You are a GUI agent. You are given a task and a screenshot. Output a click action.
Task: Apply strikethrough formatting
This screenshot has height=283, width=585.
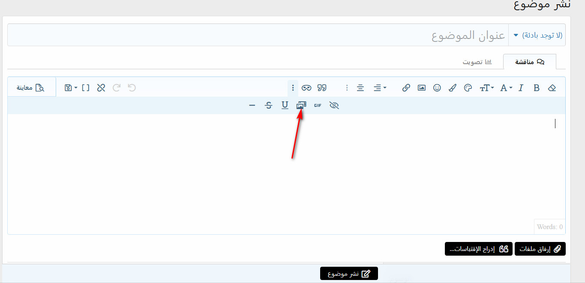[x=269, y=105]
